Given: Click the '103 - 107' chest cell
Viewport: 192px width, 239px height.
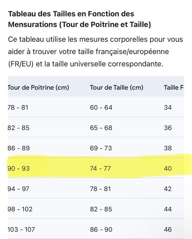Looking at the screenshot, I should click(x=21, y=229).
